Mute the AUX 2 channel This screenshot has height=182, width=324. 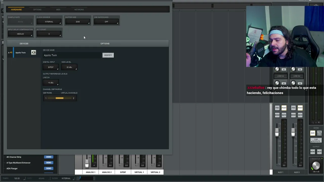(x=300, y=115)
